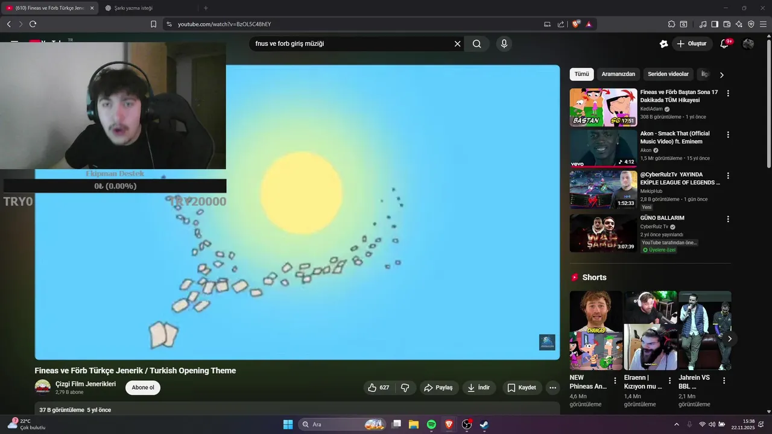Open the GÜNO BALLARIM video thumbnail
The image size is (772, 434).
click(x=603, y=233)
